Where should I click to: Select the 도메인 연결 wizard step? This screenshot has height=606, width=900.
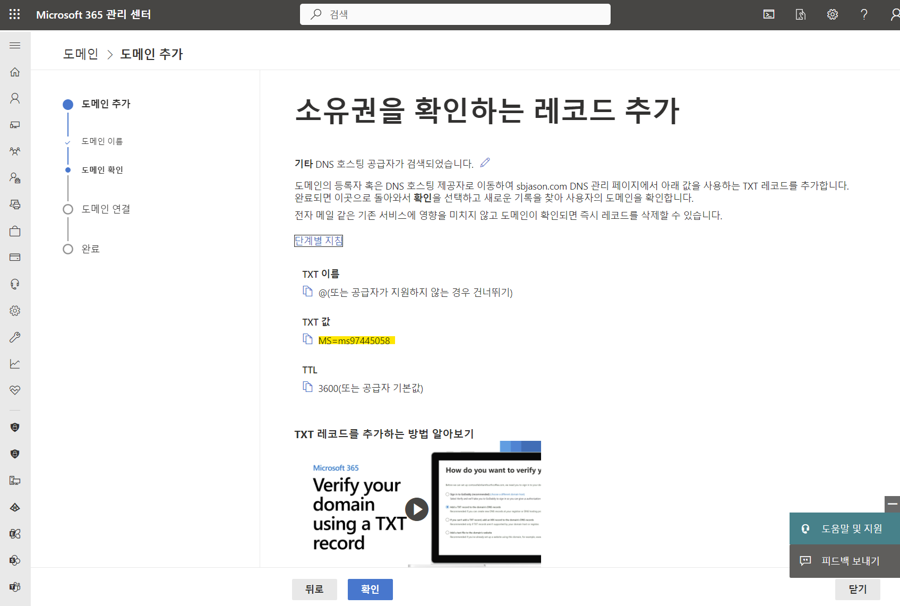(106, 209)
